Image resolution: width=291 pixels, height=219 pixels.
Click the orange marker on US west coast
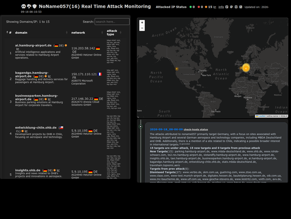click(176, 69)
